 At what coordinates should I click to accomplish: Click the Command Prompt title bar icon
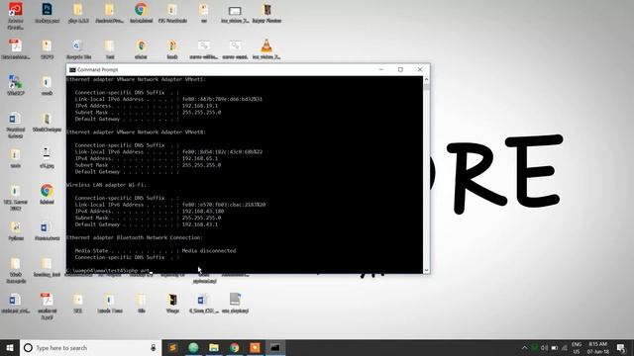point(72,70)
